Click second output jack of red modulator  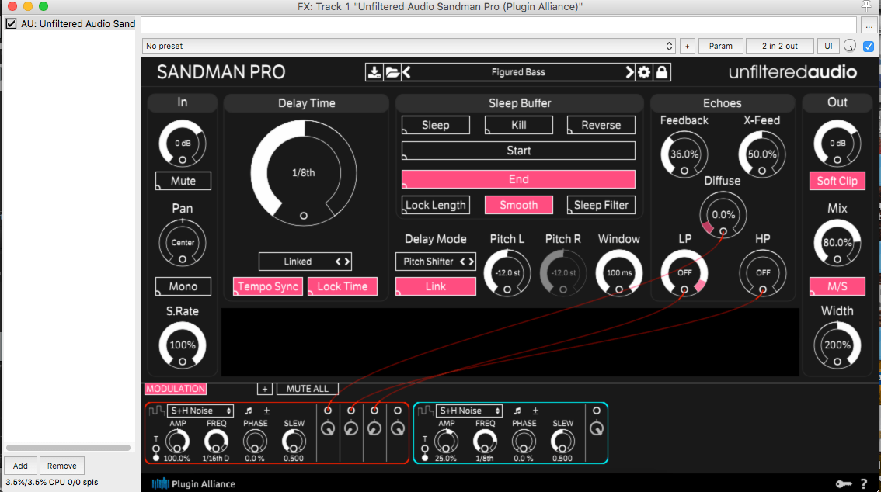[x=351, y=411]
